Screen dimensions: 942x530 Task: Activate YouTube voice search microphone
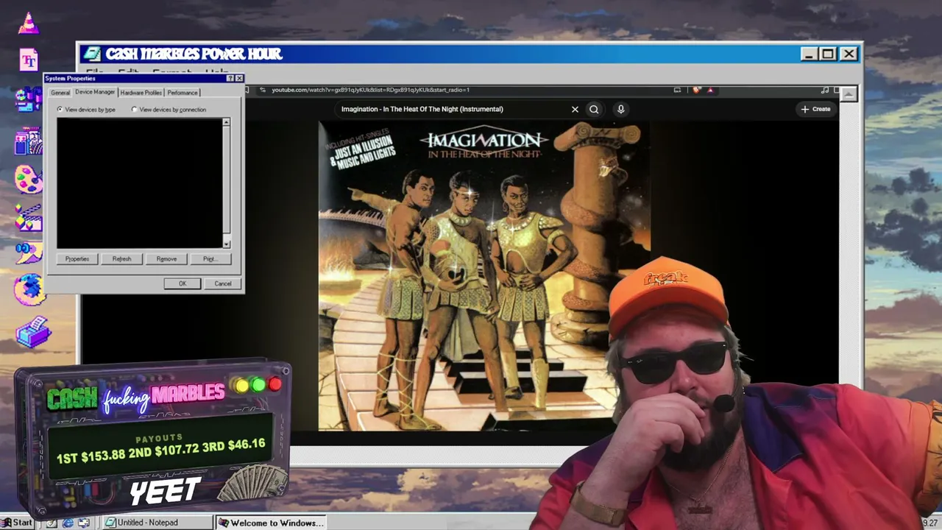click(620, 109)
